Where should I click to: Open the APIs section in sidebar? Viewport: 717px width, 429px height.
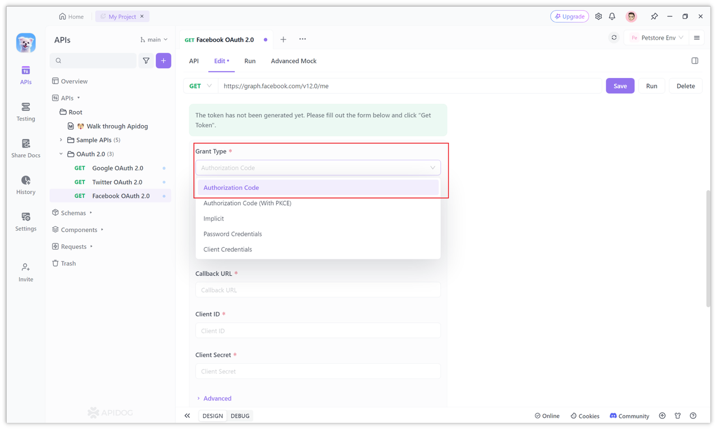26,75
